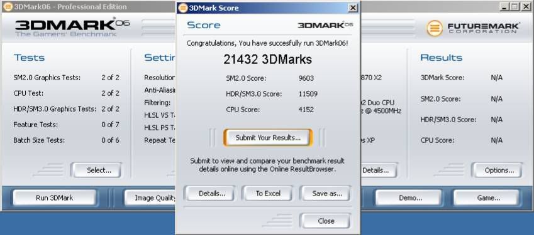Viewport: 534px width, 235px height.
Task: Submit your results online
Action: 268,138
